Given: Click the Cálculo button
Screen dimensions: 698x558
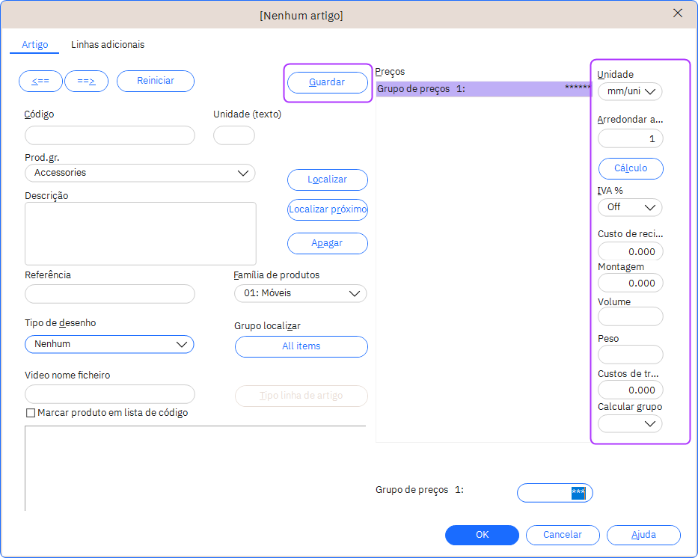Looking at the screenshot, I should tap(631, 168).
